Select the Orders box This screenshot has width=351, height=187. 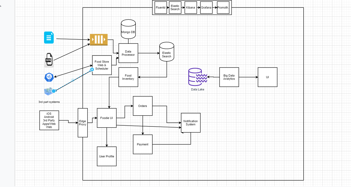coord(143,106)
